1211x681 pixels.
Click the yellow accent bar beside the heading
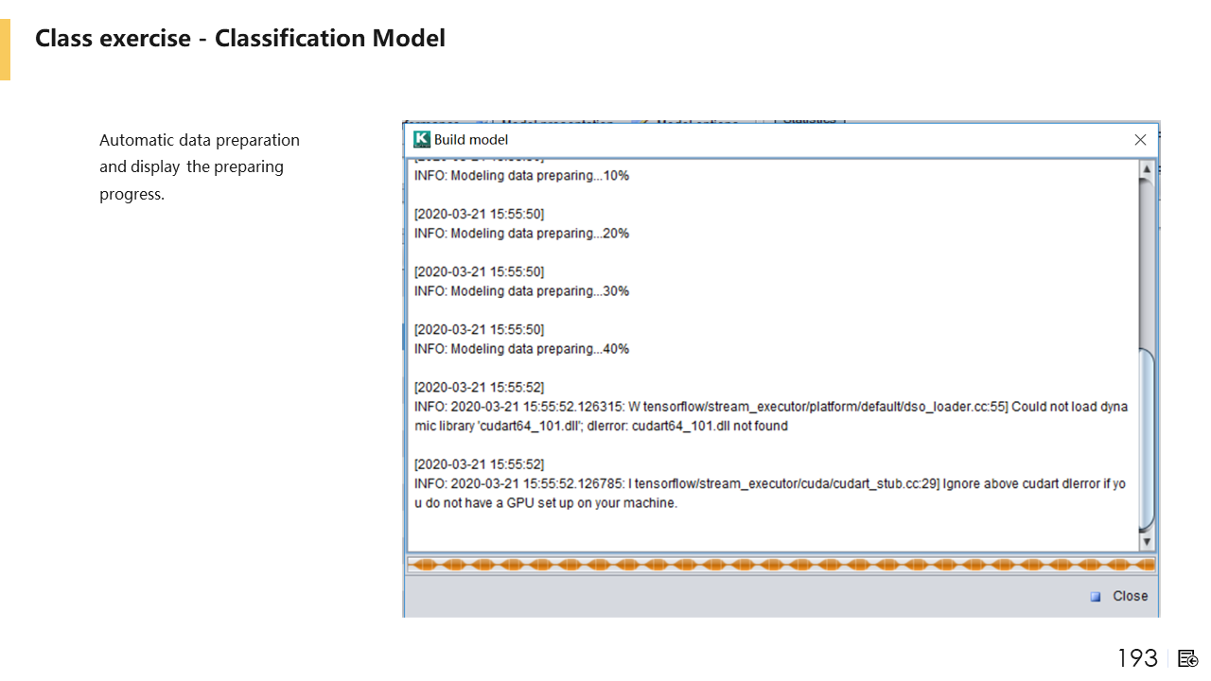(x=5, y=50)
